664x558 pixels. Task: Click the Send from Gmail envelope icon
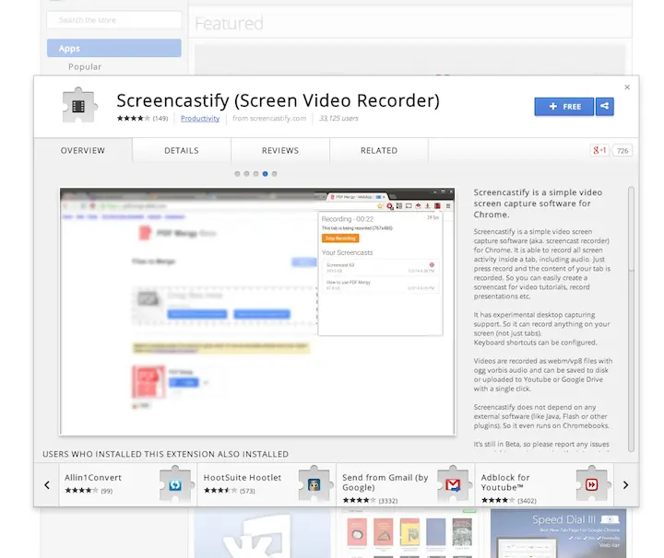(x=453, y=484)
